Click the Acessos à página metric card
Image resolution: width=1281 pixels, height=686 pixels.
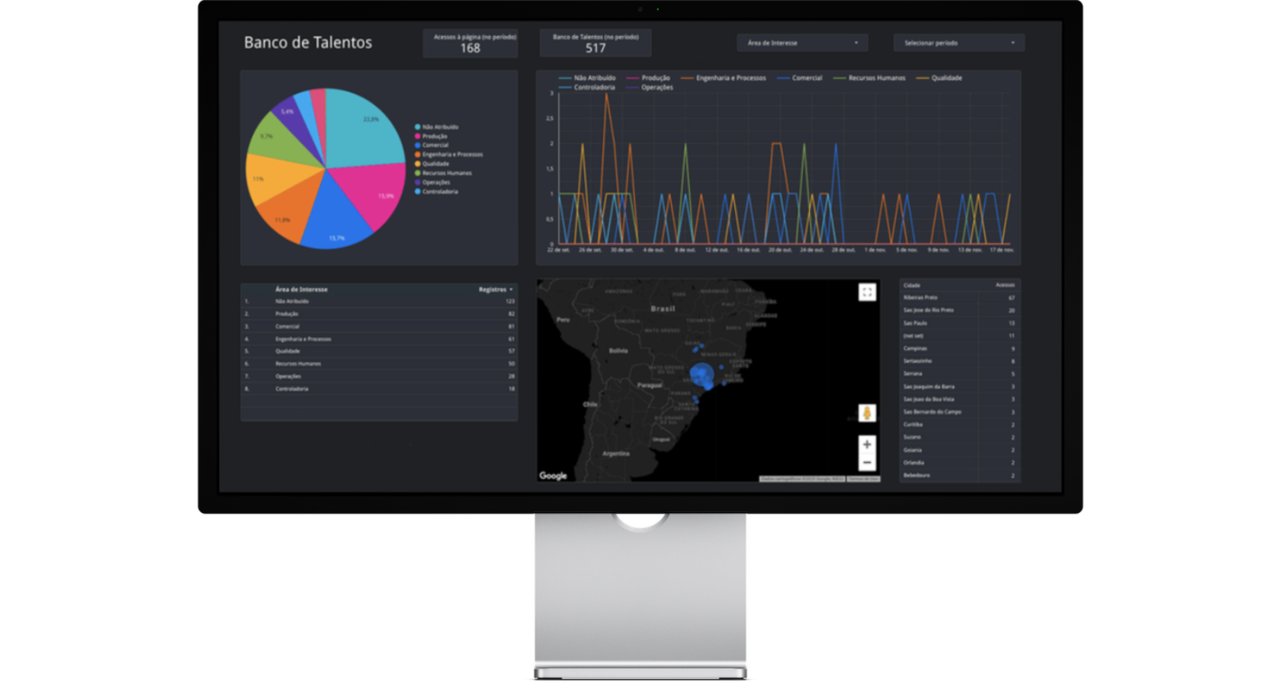click(470, 43)
